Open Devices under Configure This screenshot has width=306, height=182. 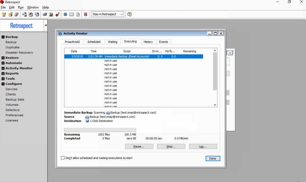[11, 89]
